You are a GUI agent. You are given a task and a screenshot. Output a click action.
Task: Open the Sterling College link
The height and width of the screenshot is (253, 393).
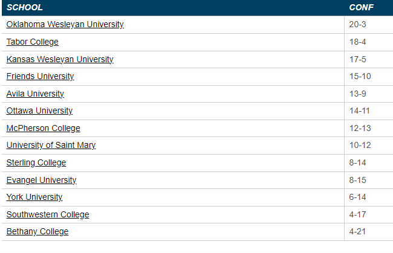coord(36,162)
